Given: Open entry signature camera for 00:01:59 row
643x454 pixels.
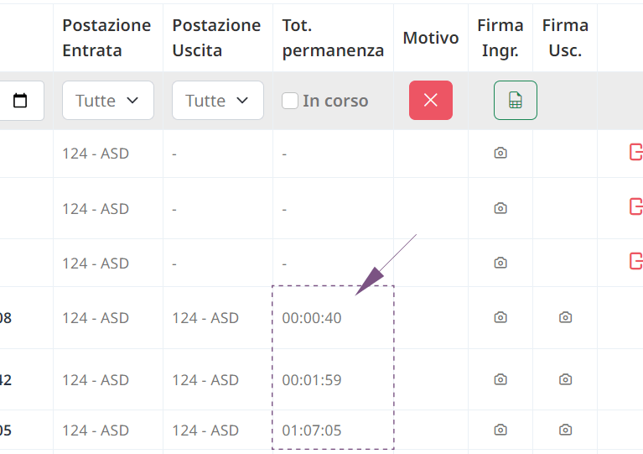Looking at the screenshot, I should click(x=500, y=378).
